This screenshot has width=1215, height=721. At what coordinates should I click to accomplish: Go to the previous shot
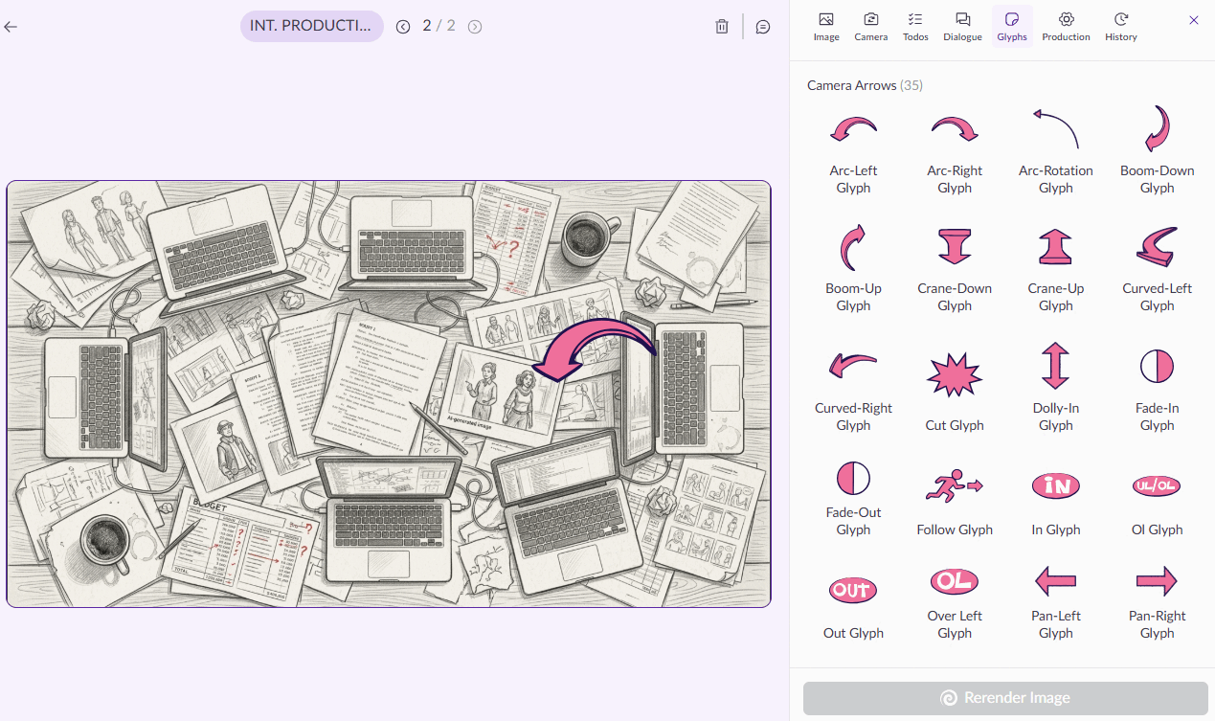(403, 27)
